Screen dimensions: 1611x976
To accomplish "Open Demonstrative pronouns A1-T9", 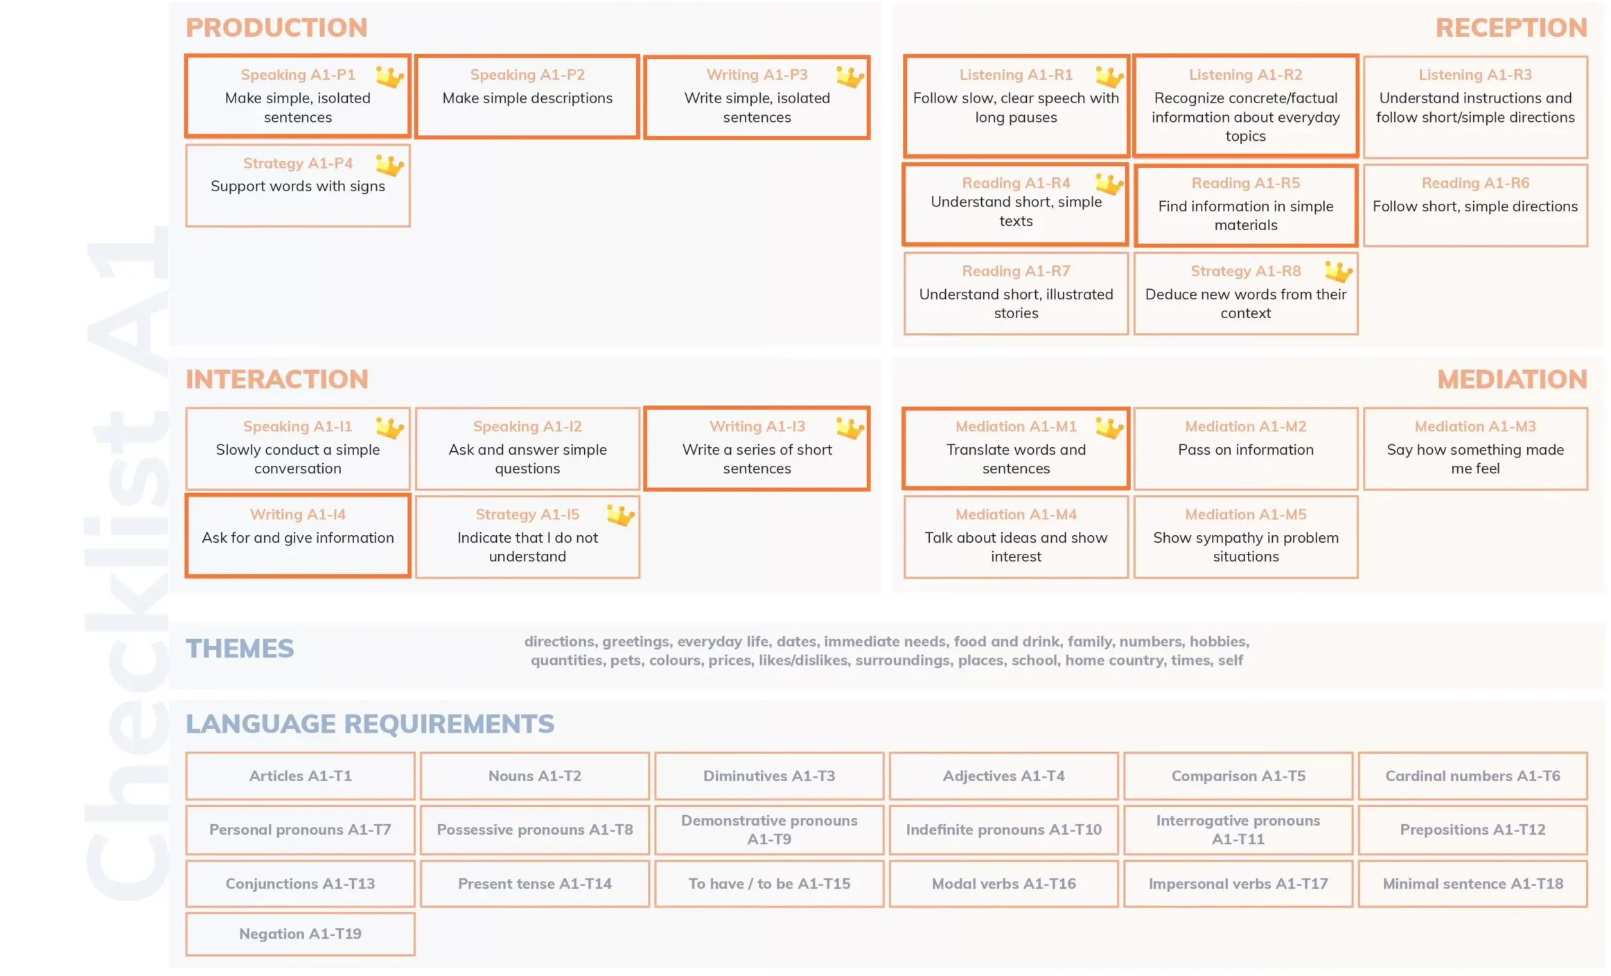I will pyautogui.click(x=769, y=830).
